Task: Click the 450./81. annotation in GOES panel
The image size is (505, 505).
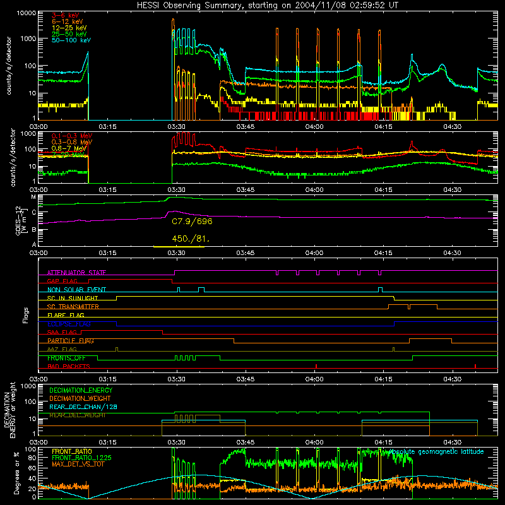Action: click(191, 239)
